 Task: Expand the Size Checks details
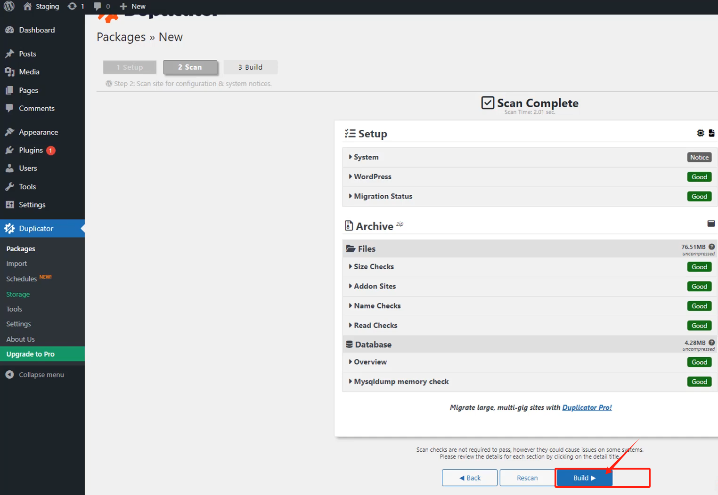click(x=374, y=266)
